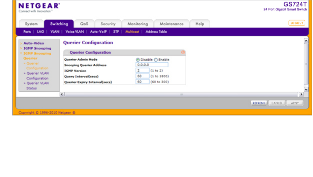
Task: Click the horizontal scrollbar left arrow
Action: pyautogui.click(x=62, y=94)
